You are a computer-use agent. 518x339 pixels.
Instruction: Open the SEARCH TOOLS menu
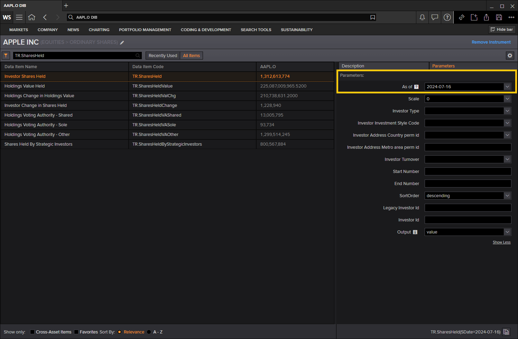256,30
